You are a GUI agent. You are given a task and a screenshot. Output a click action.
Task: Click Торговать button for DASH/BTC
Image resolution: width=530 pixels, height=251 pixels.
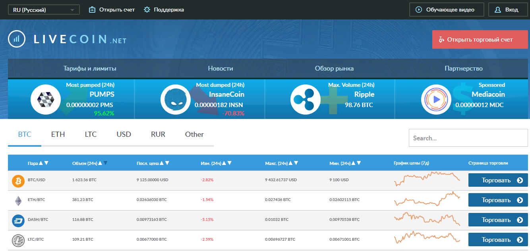[498, 220]
